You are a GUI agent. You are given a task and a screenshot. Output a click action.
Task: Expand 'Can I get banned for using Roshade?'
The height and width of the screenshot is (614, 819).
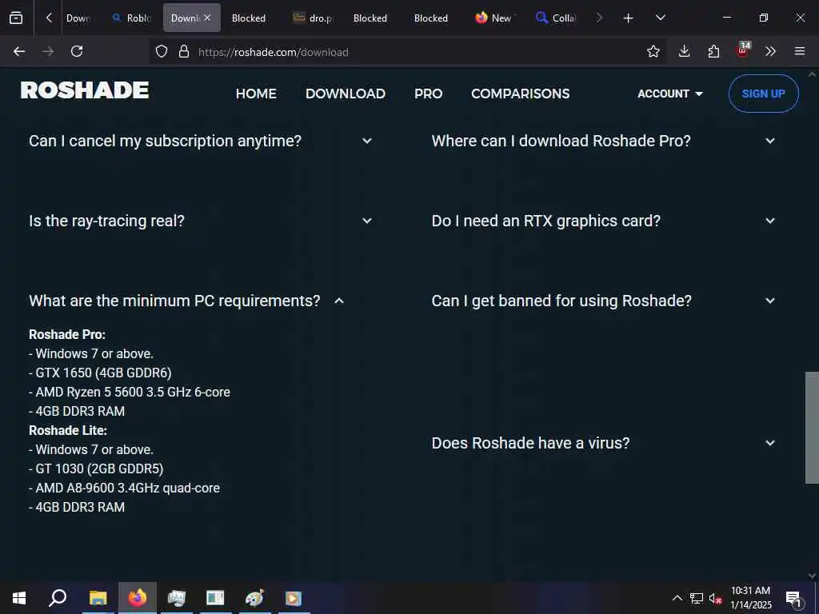pos(604,301)
